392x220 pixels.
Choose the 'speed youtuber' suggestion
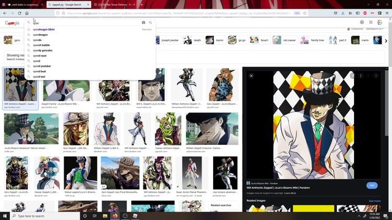(42, 66)
